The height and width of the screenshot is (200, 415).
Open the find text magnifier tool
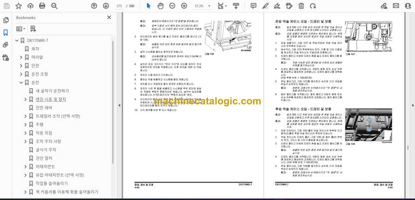click(x=54, y=6)
